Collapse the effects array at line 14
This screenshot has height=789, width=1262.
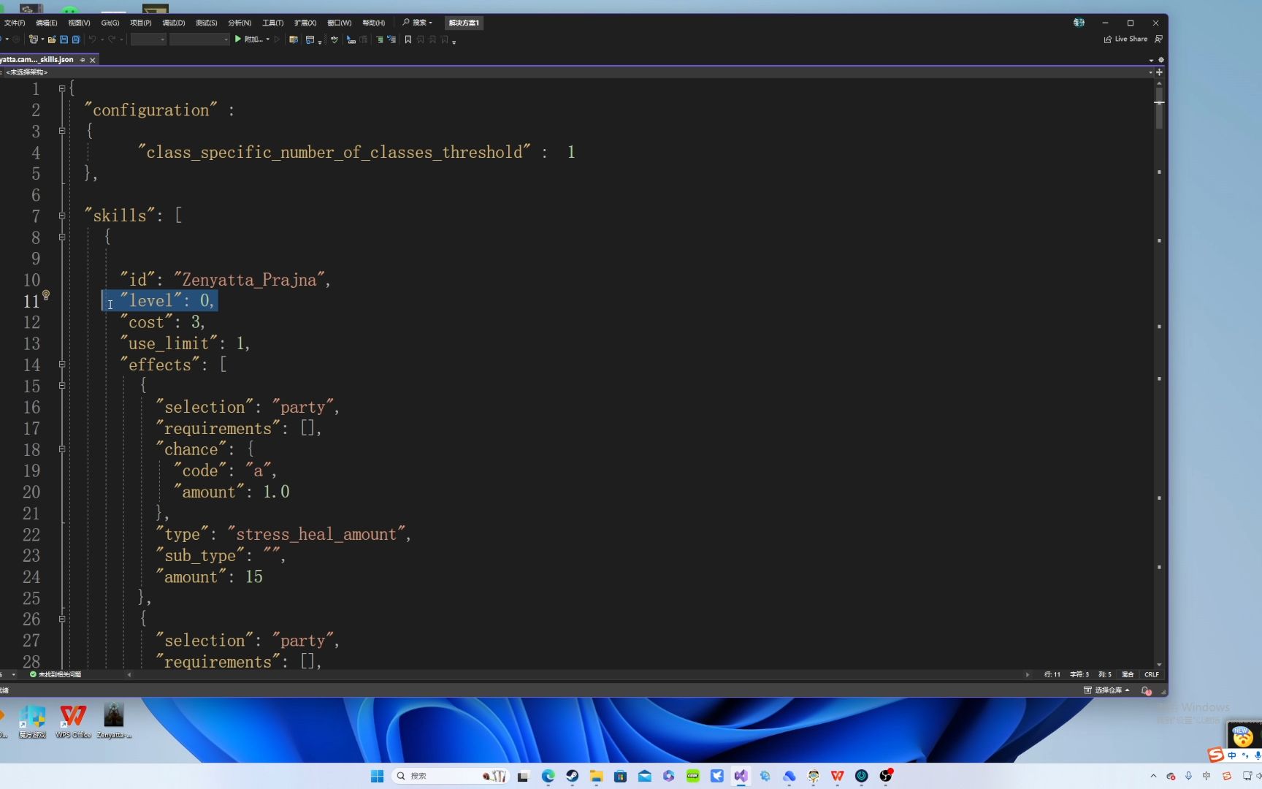click(62, 364)
